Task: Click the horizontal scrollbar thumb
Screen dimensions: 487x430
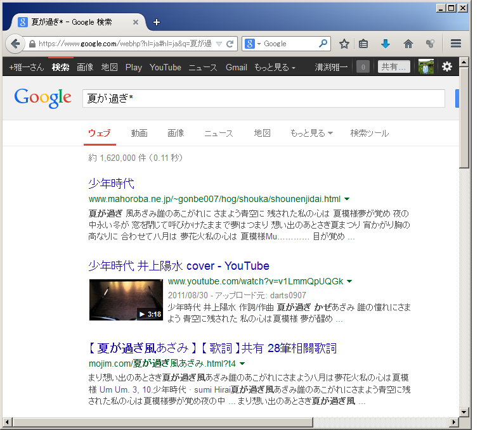Action: pos(163,422)
